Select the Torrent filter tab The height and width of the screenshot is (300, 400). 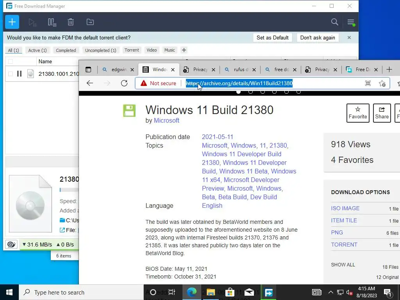tap(132, 50)
